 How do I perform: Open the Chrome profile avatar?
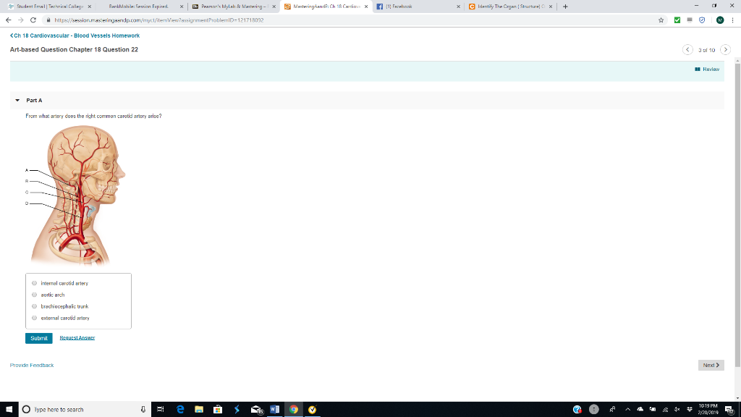720,20
